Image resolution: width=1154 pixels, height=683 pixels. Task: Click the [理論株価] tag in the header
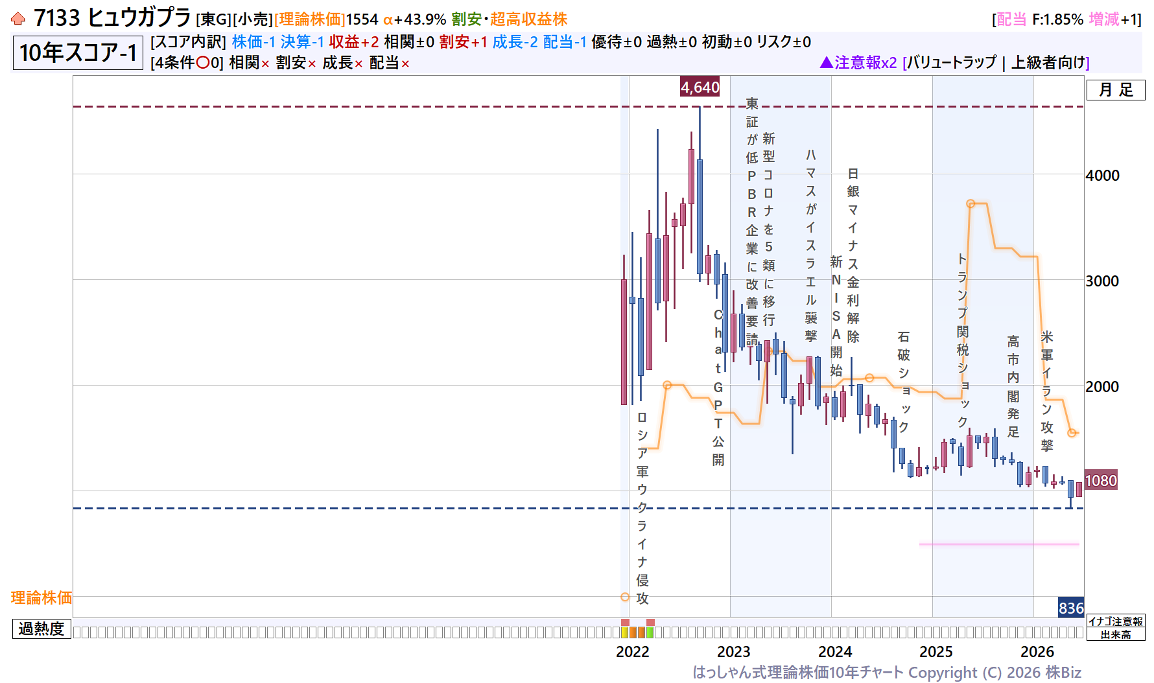click(x=310, y=19)
